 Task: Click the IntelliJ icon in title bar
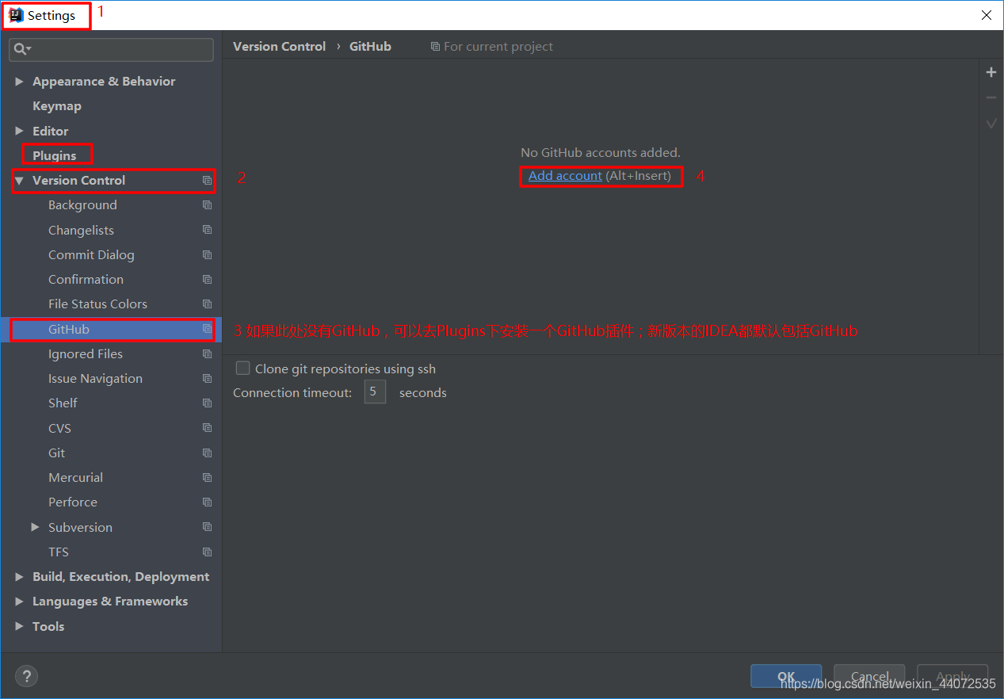click(x=16, y=15)
